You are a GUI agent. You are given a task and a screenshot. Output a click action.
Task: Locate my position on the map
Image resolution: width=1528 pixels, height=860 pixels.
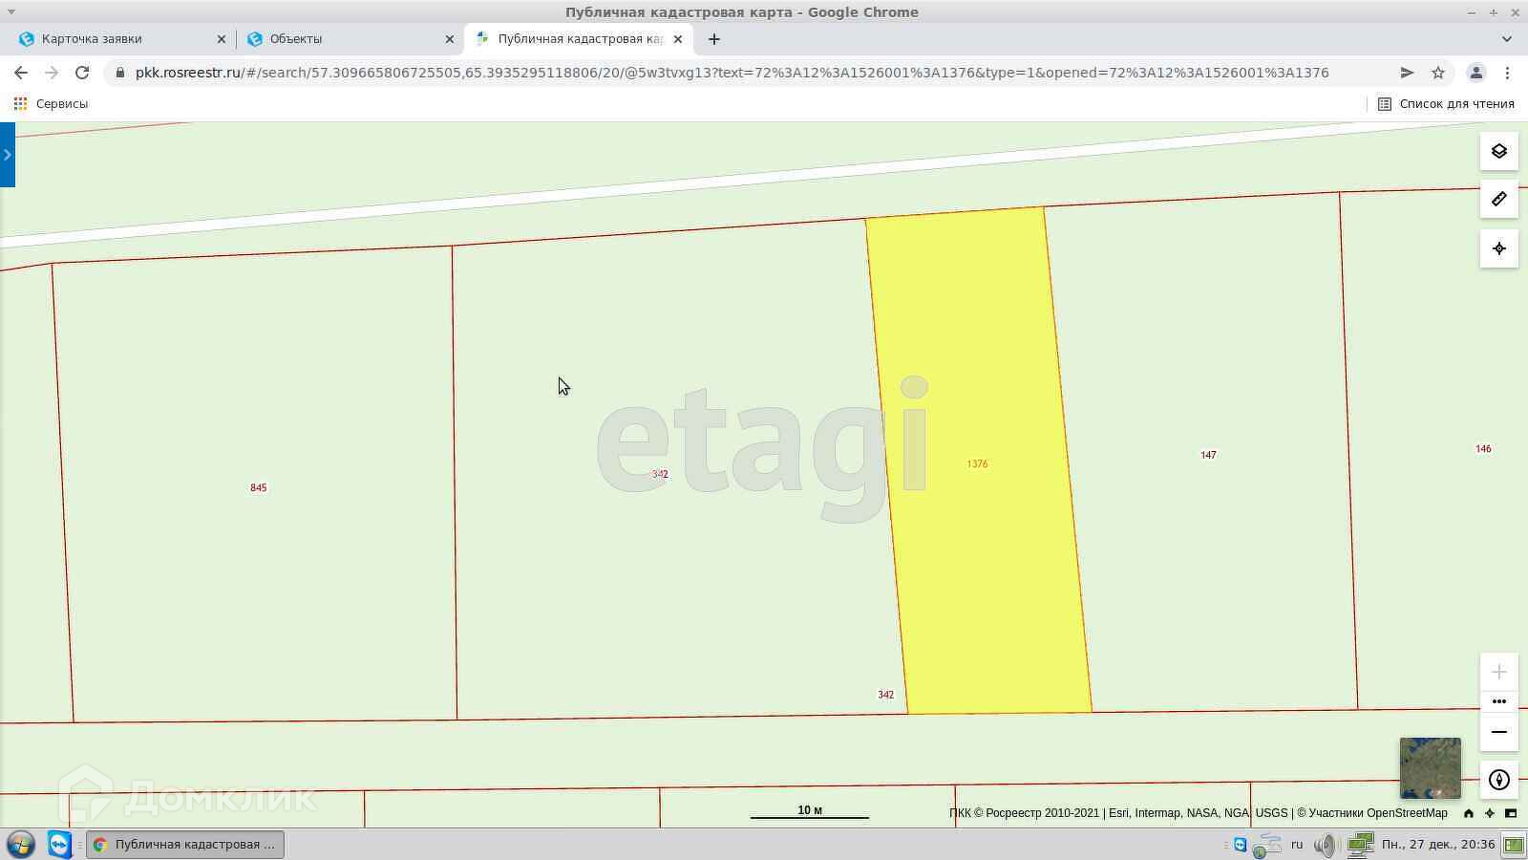pos(1498,248)
